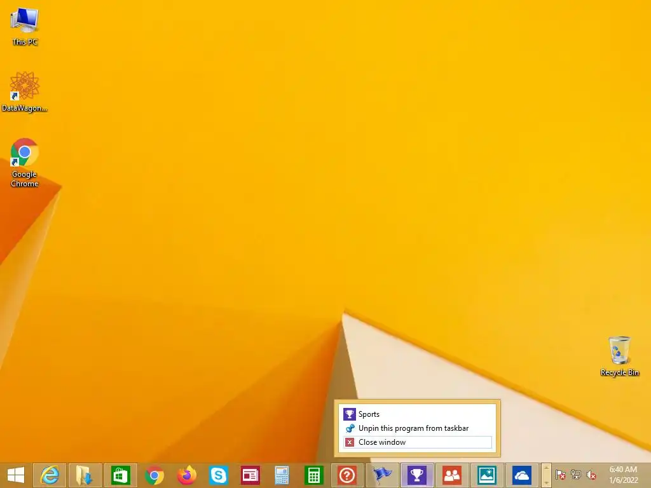The image size is (651, 488).
Task: Open the Help question mark taskbar icon
Action: point(347,475)
